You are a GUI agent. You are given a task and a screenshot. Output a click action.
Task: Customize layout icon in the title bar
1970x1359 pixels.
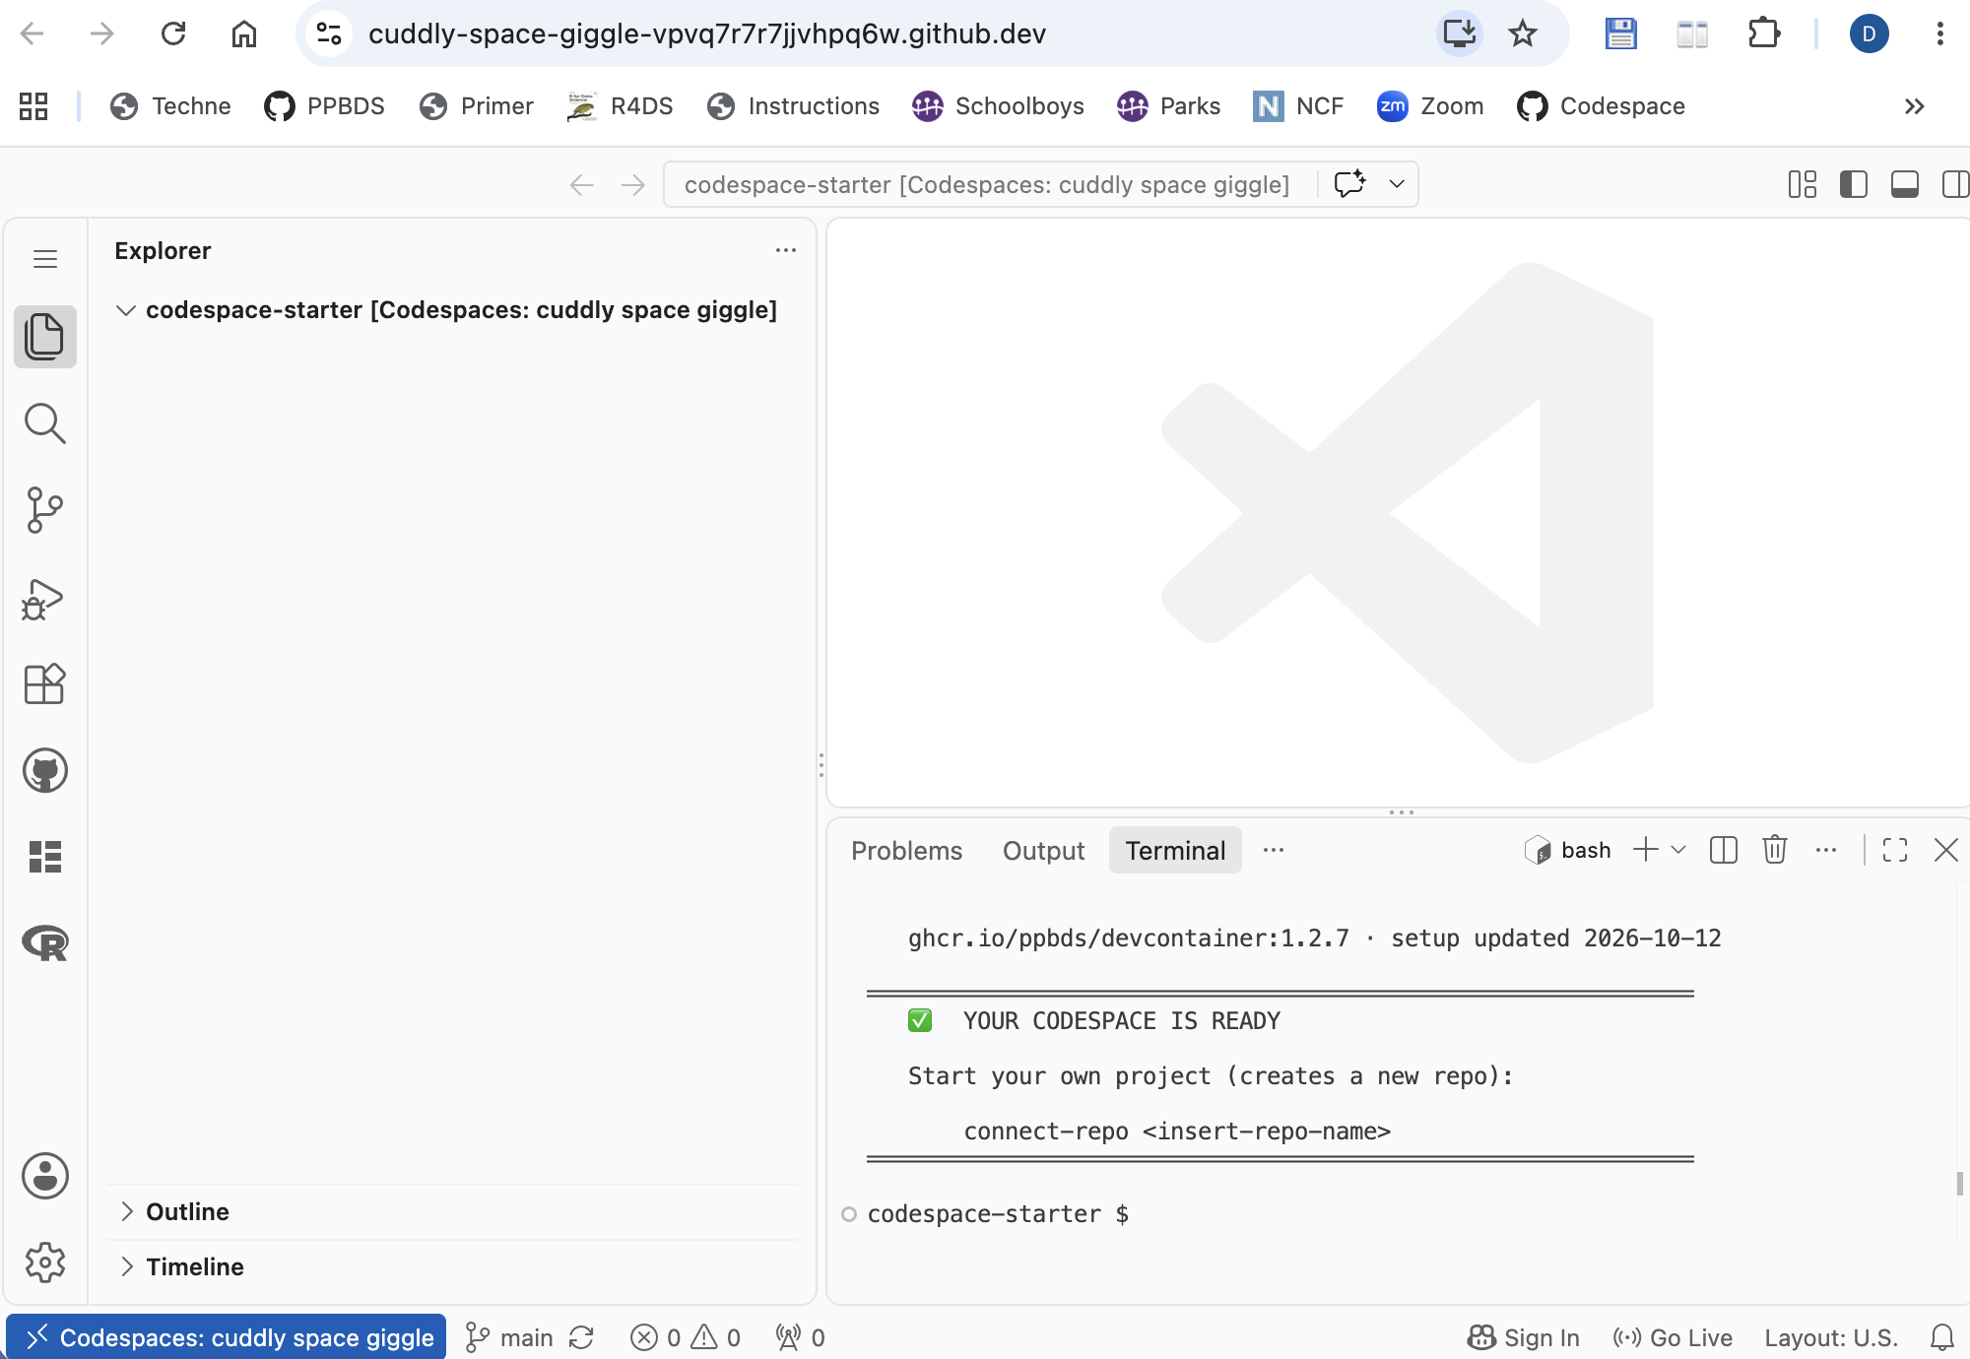click(1803, 184)
